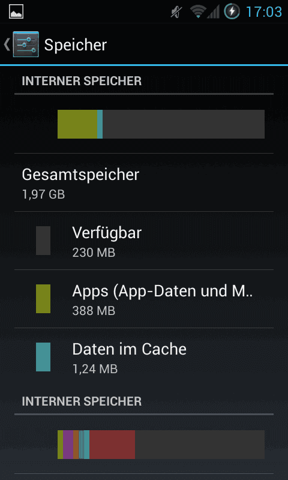This screenshot has height=480, width=288.
Task: Tap the muted sound status icon
Action: (x=176, y=12)
